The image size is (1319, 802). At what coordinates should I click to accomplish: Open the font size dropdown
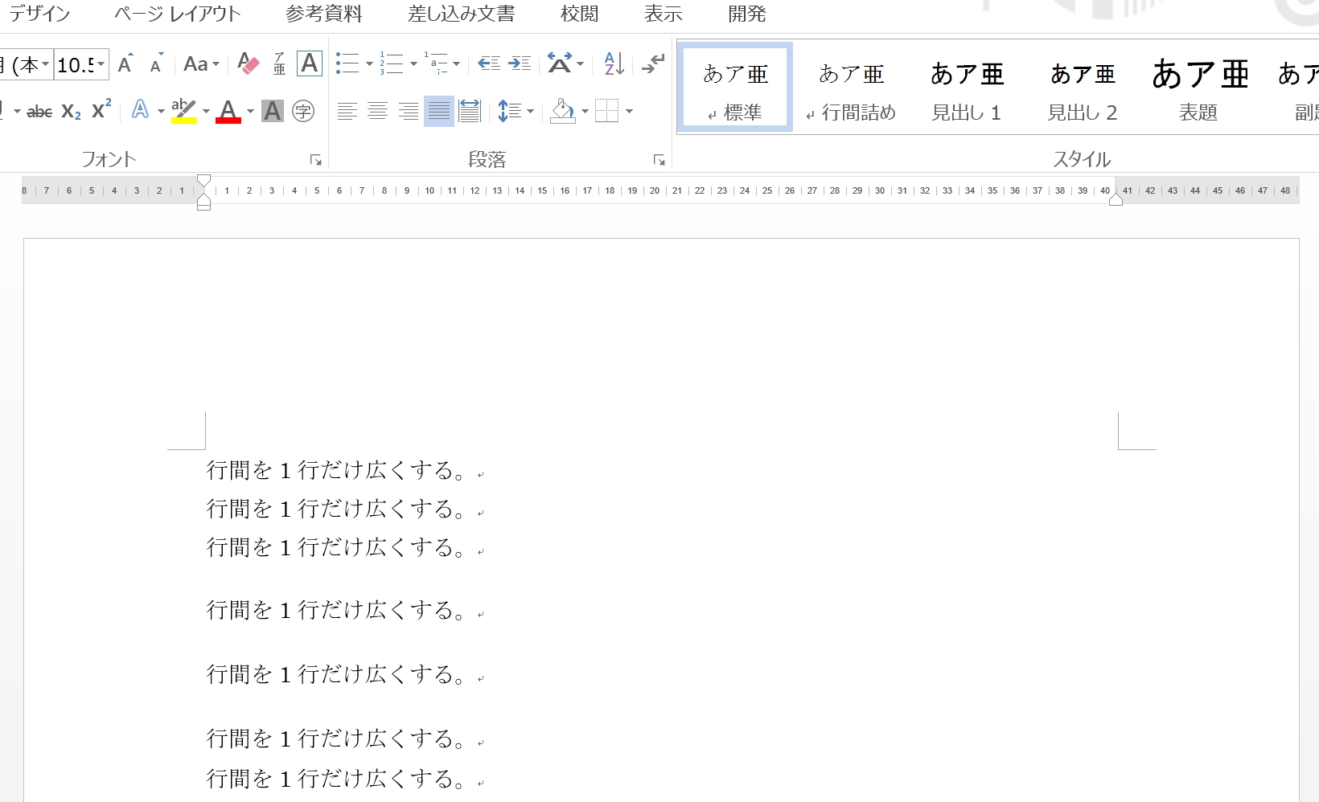click(101, 64)
